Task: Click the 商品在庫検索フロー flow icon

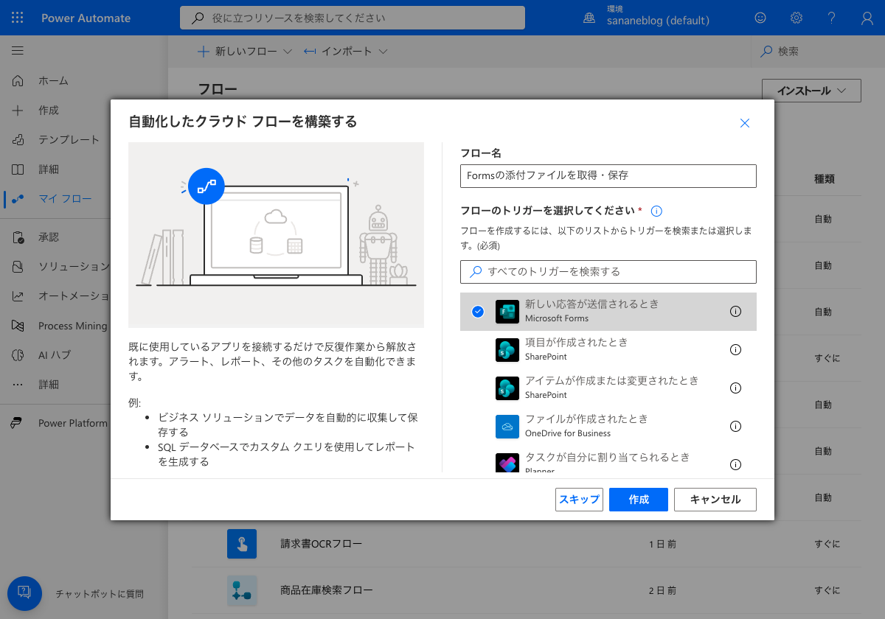Action: click(x=242, y=590)
